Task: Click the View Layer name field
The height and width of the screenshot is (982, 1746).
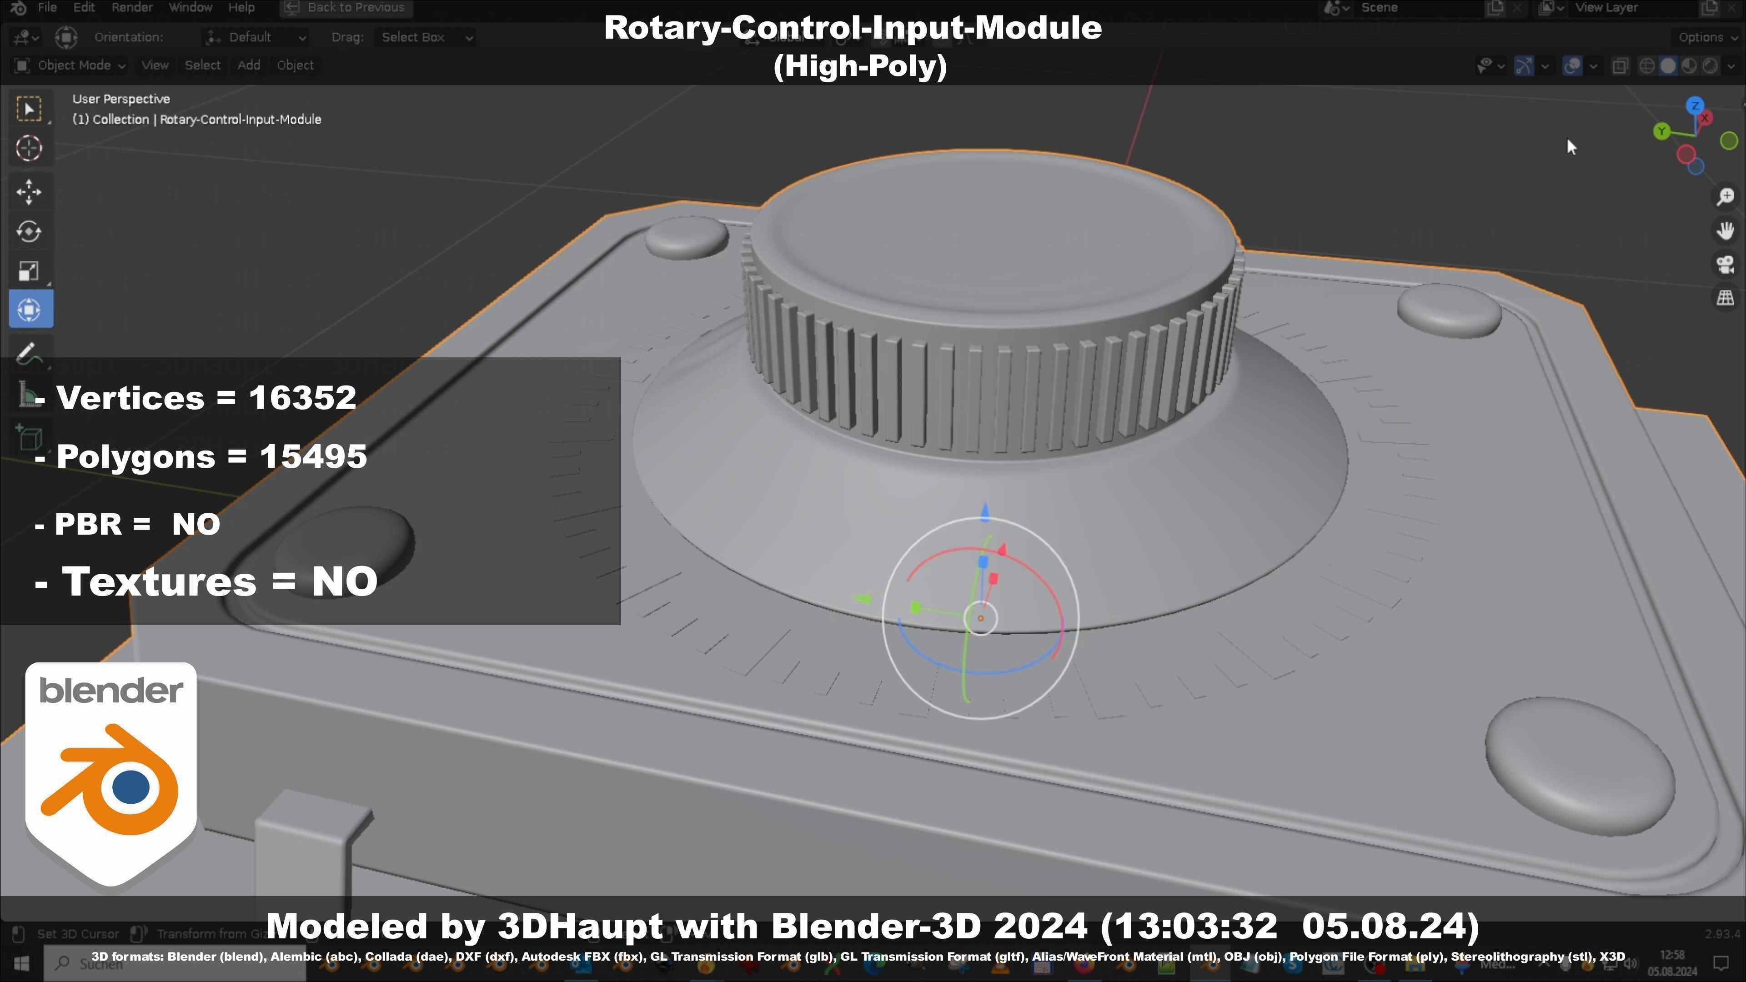Action: pos(1634,7)
